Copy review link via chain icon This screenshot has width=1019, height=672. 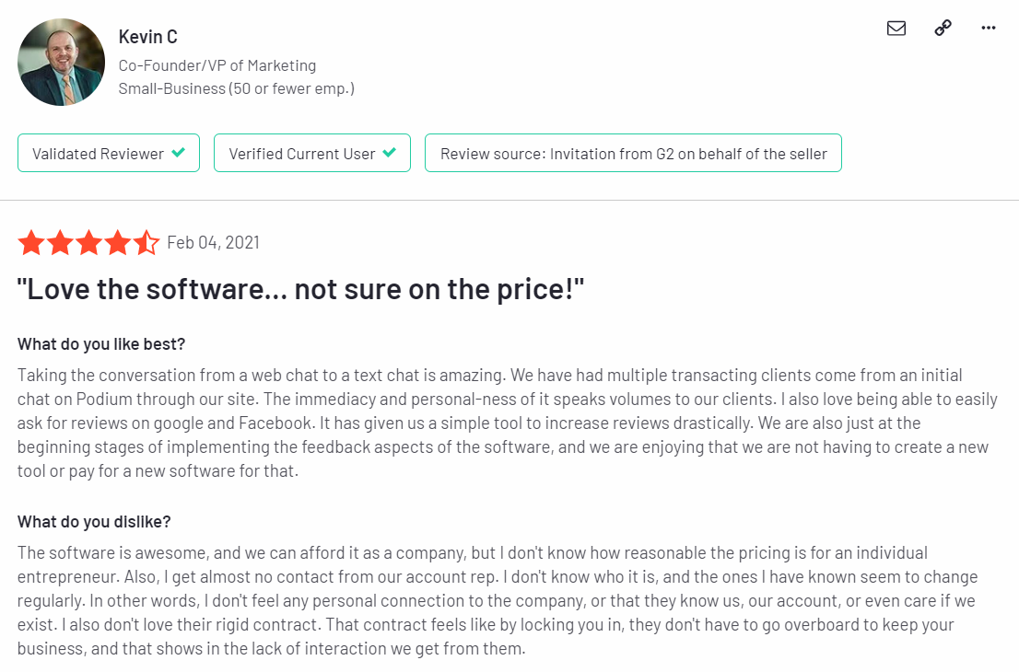point(943,28)
